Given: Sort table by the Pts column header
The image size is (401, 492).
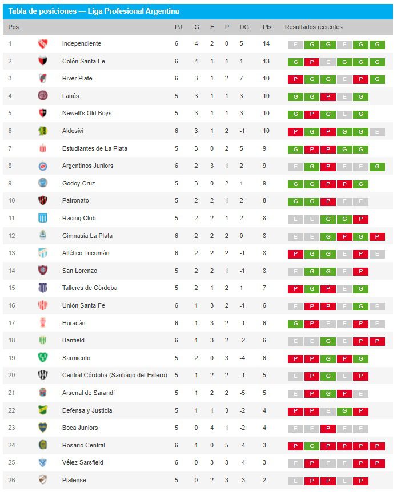Looking at the screenshot, I should [x=267, y=27].
